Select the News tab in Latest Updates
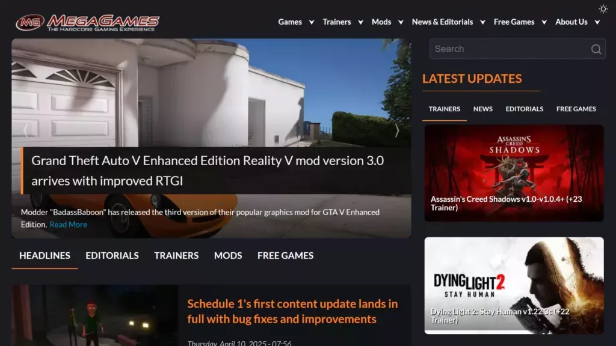This screenshot has width=616, height=346. tap(482, 109)
